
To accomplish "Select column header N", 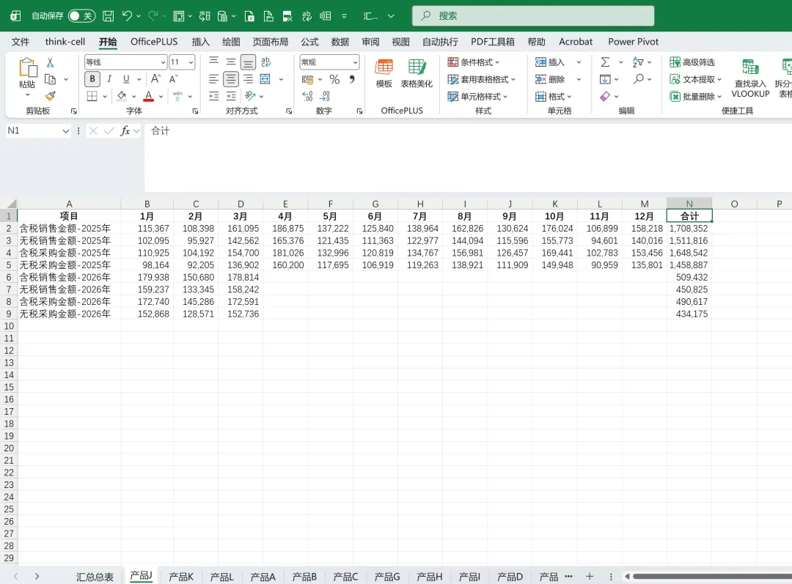I will click(689, 204).
